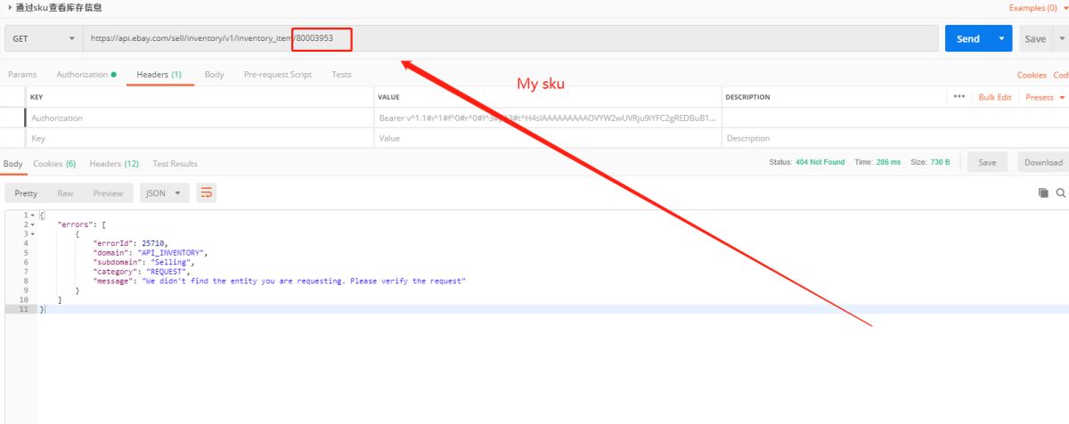The width and height of the screenshot is (1069, 424).
Task: Open the request Body tab beside Headers (1)
Action: pyautogui.click(x=214, y=75)
